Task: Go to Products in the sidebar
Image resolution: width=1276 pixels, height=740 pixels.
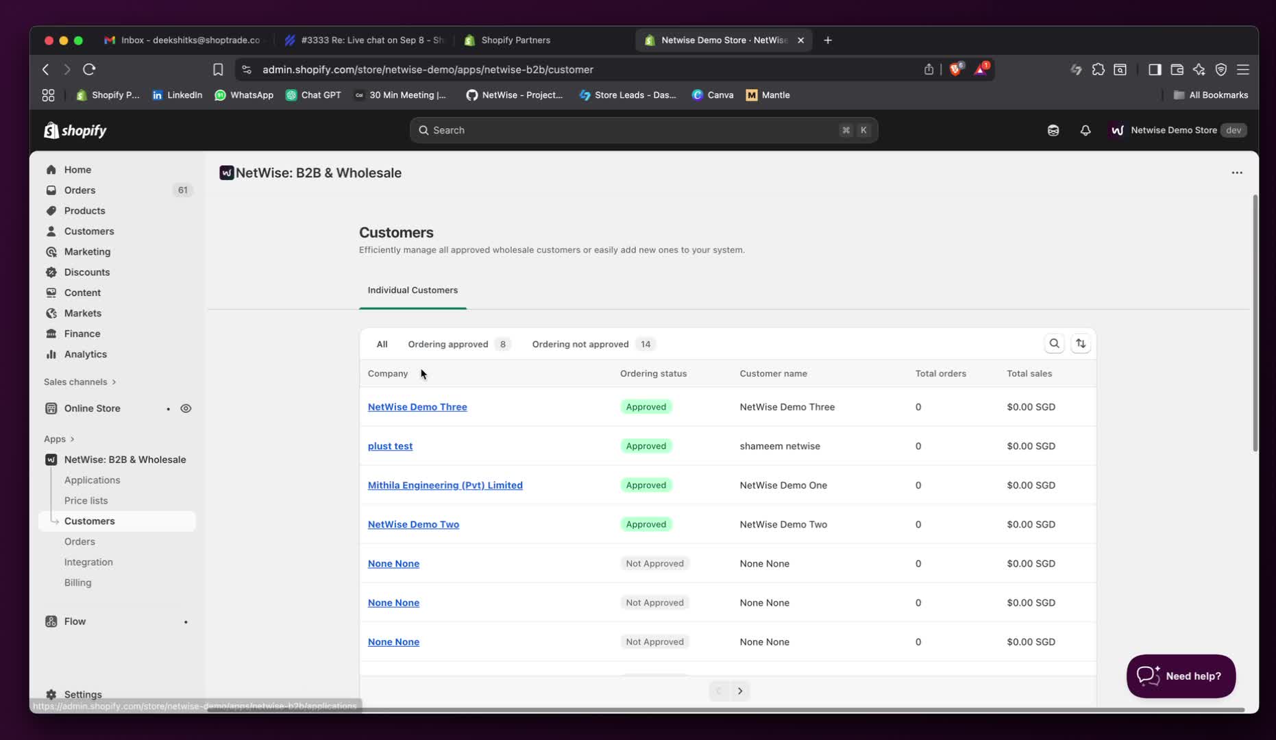Action: coord(84,210)
